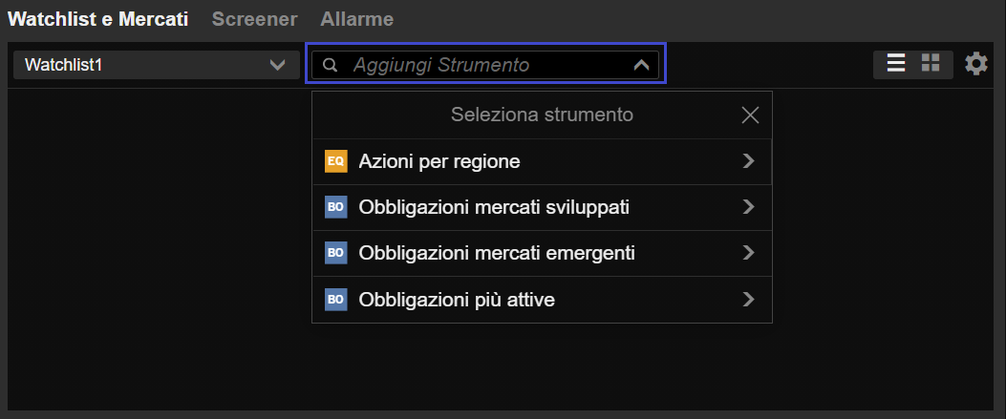The width and height of the screenshot is (1006, 419).
Task: Click BO icon beside Obbligazioni mercati emergenti
Action: point(335,253)
